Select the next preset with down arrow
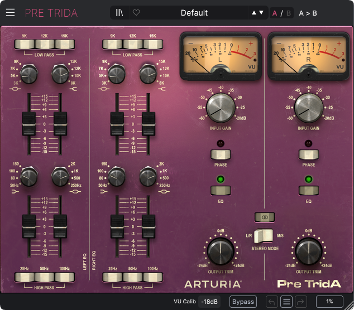Screen dimensions: 354x310 tap(261, 13)
